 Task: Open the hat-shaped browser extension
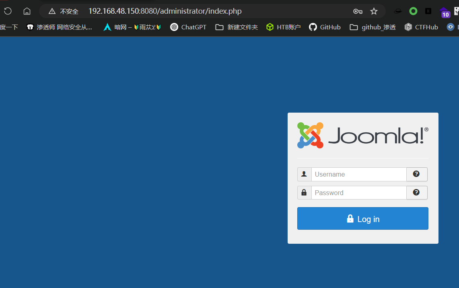click(398, 11)
